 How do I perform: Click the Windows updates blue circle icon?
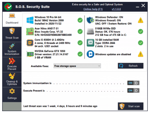click(x=90, y=54)
